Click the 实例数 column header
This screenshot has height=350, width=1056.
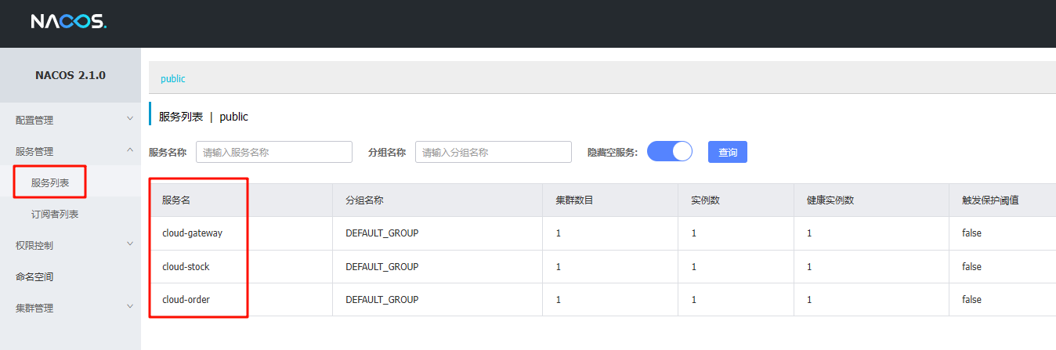tap(705, 200)
